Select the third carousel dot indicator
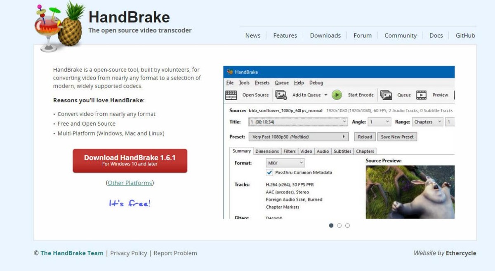The width and height of the screenshot is (495, 271). [347, 226]
